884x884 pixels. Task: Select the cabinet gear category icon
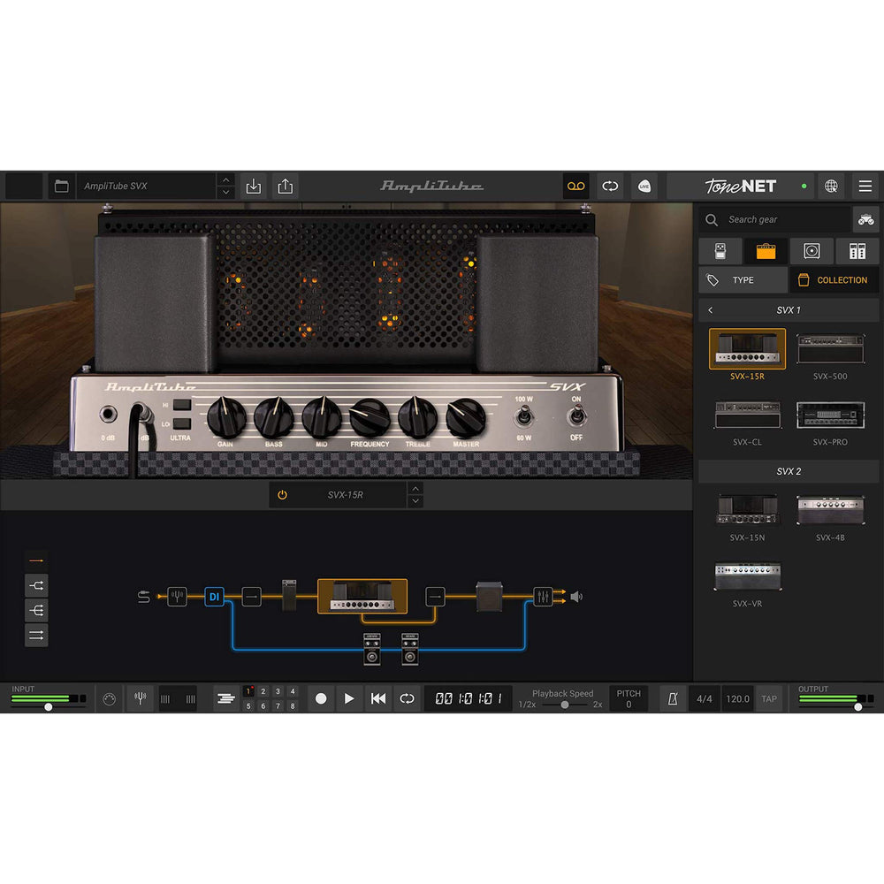(x=812, y=251)
